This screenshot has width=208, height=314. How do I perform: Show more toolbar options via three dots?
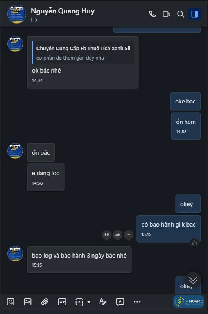137,302
